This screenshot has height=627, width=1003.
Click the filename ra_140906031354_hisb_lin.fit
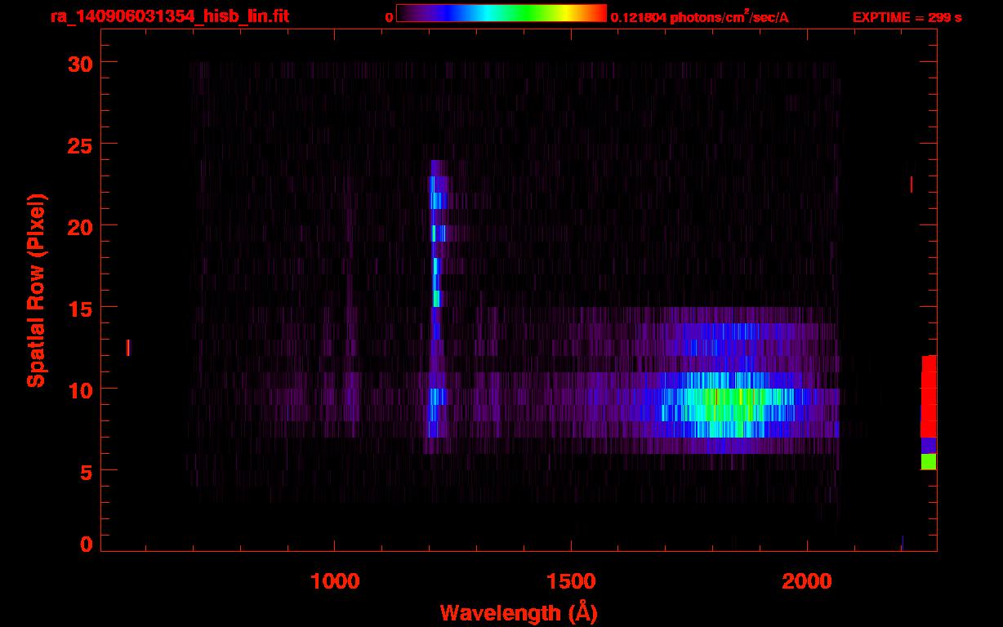click(169, 16)
